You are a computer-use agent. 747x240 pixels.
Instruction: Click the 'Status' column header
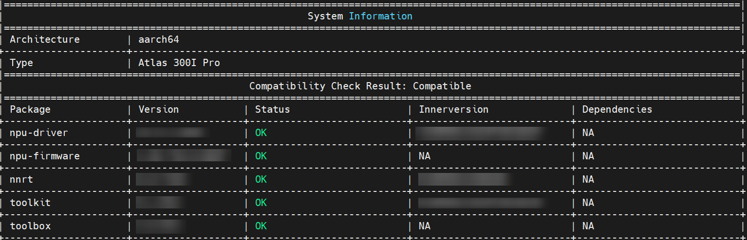(272, 109)
